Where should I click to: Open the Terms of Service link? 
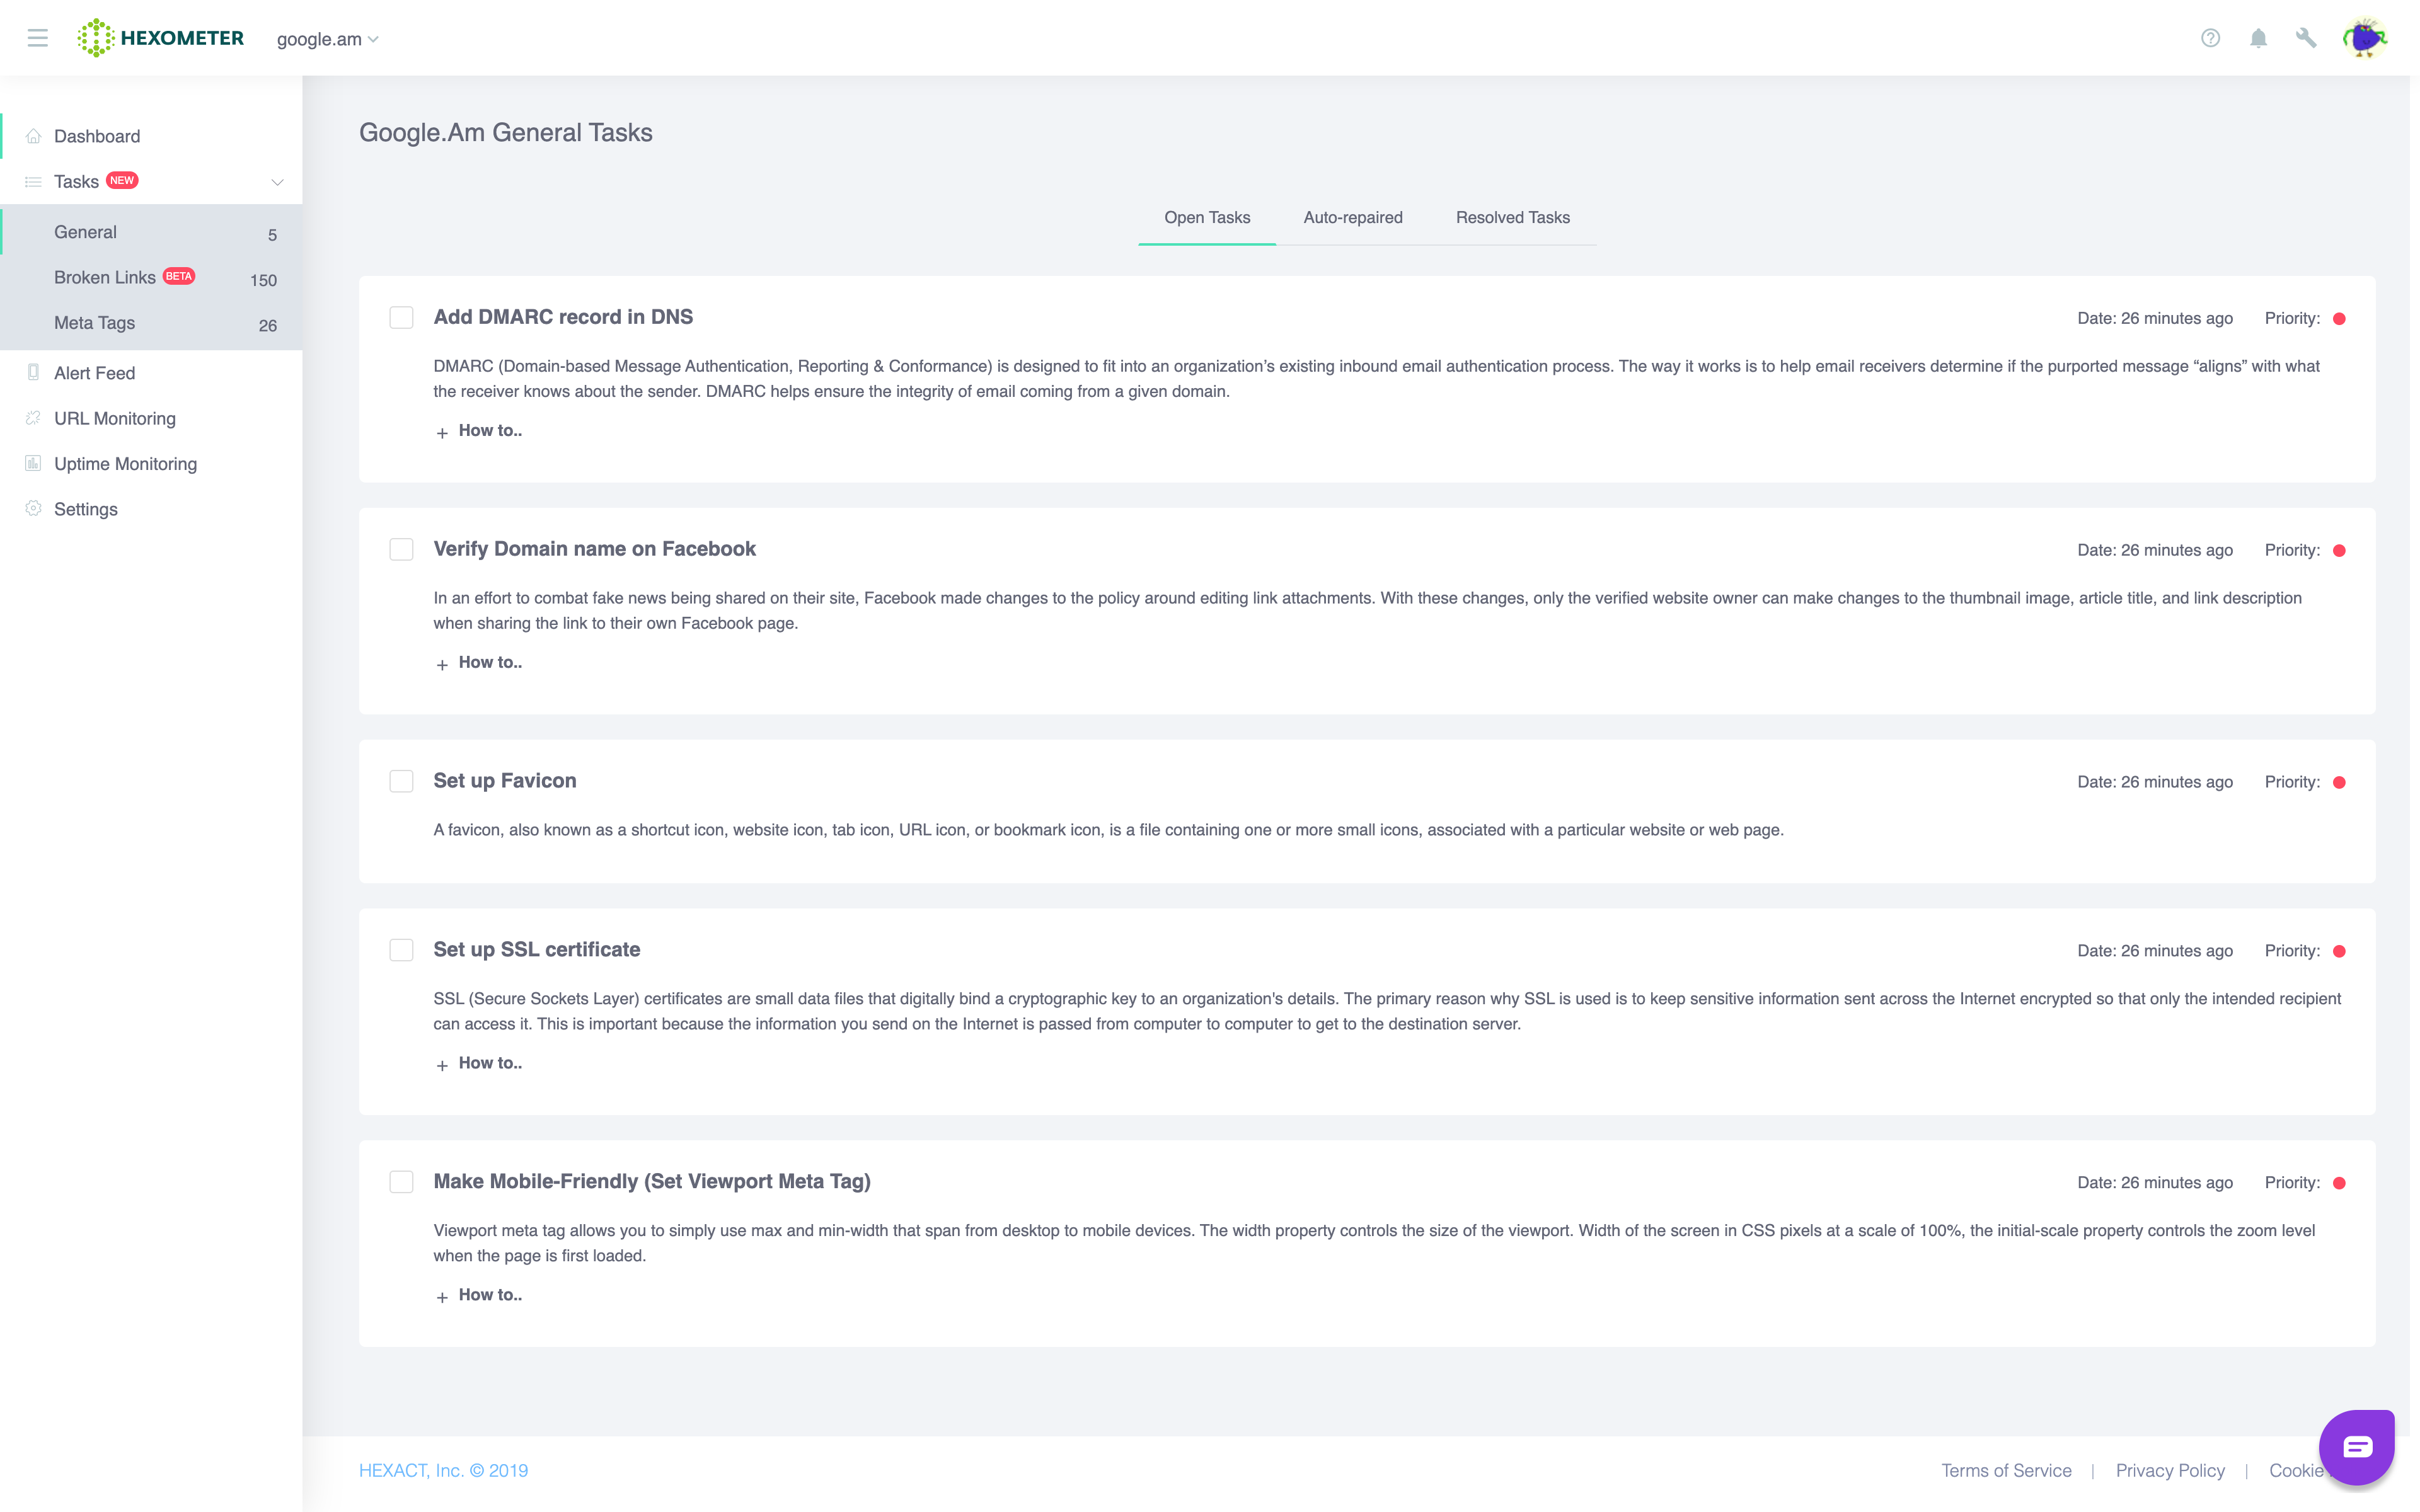coord(2006,1470)
